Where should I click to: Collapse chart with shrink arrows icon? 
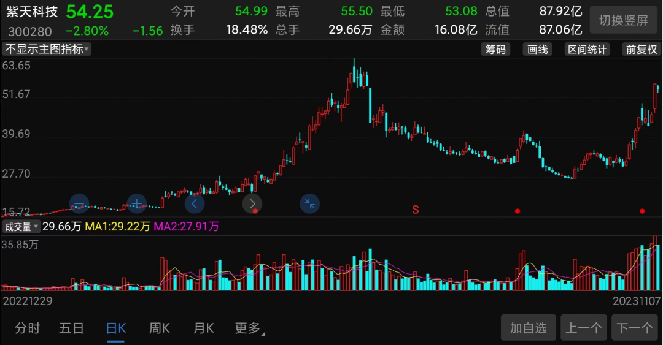(x=309, y=204)
